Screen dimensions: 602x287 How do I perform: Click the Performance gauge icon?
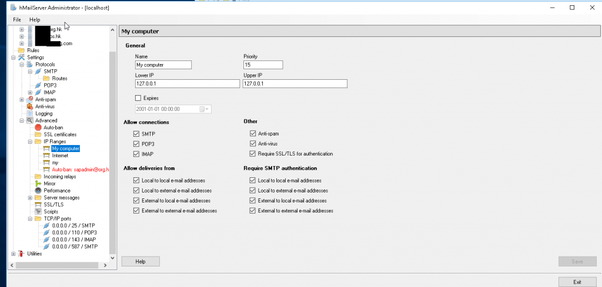[x=38, y=190]
